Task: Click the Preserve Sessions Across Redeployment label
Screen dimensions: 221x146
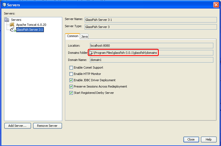Action: [x=100, y=86]
